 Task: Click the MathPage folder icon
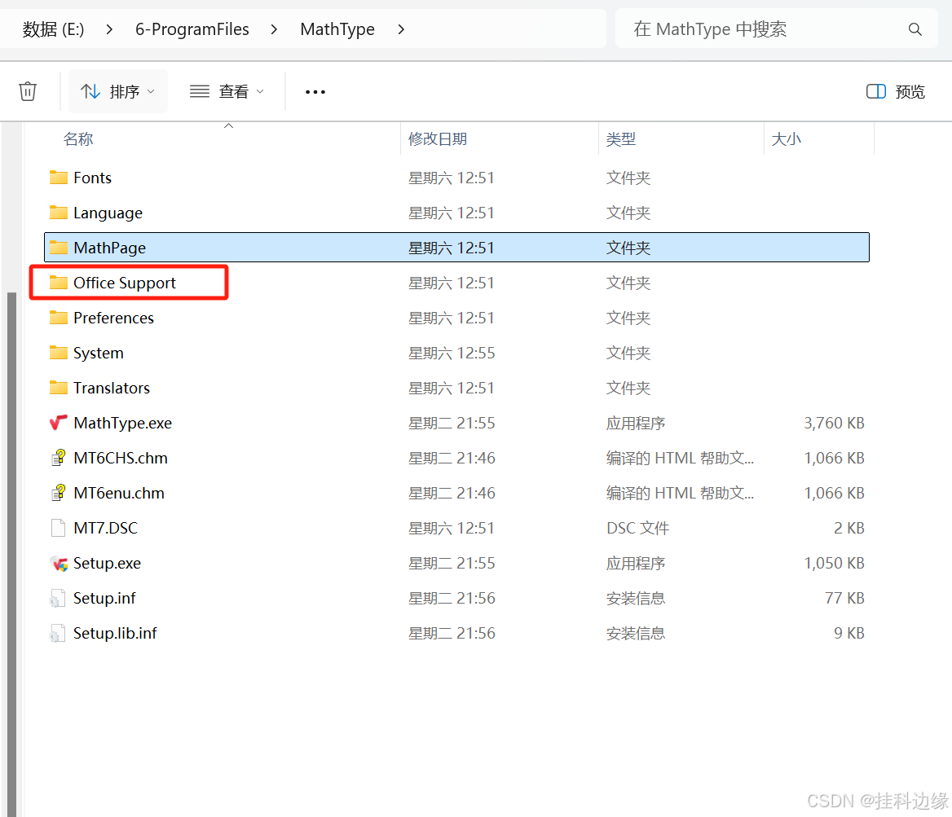click(59, 248)
